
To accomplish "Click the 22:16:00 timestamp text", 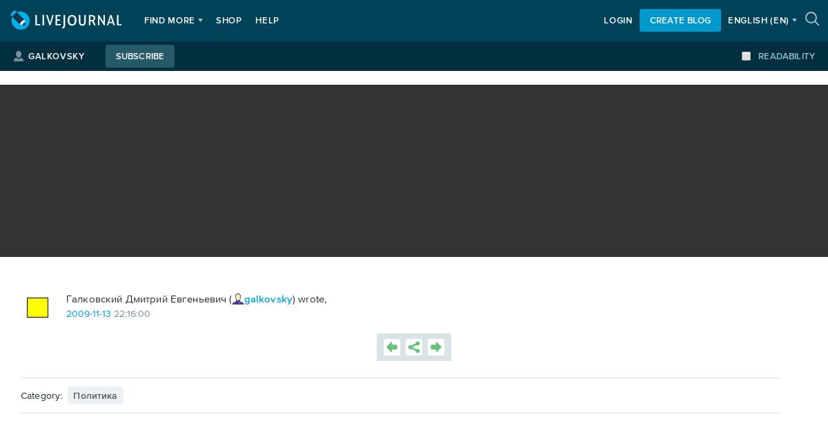I will (132, 314).
